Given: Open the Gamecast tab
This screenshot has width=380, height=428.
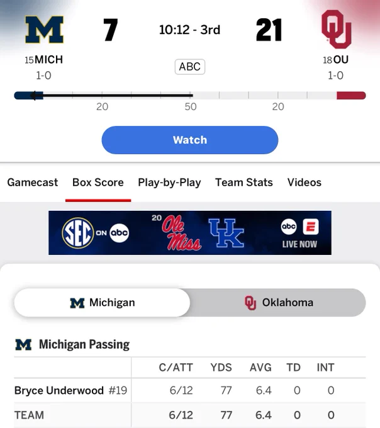Looking at the screenshot, I should 33,183.
